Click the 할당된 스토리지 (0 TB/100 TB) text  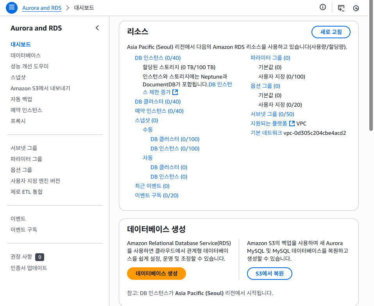click(x=179, y=67)
